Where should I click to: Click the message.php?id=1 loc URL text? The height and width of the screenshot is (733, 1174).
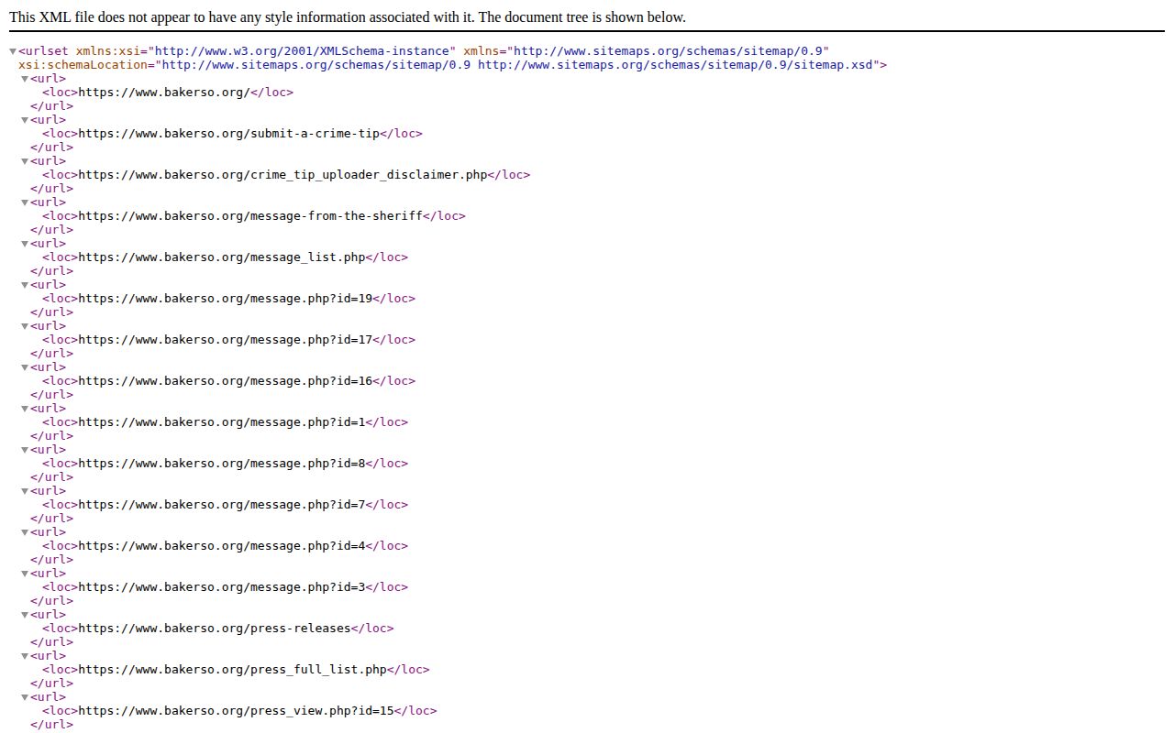[x=222, y=422]
